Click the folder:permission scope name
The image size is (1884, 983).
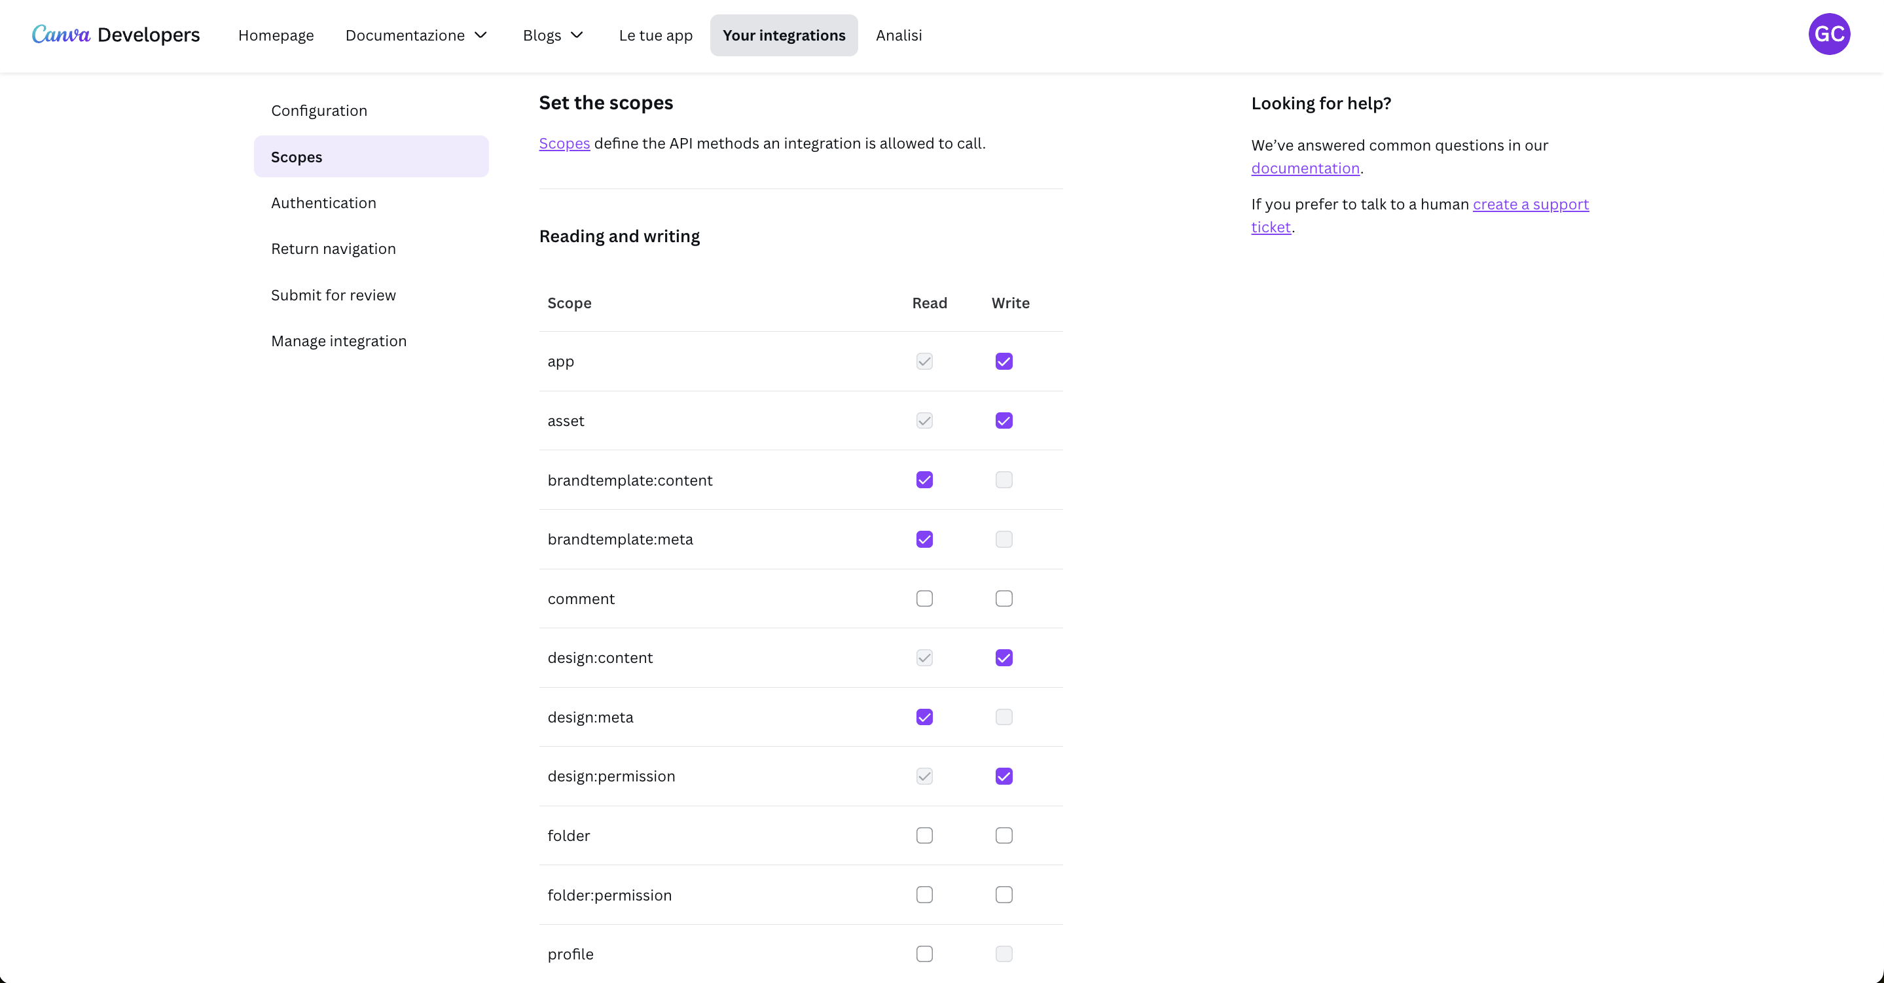[609, 895]
